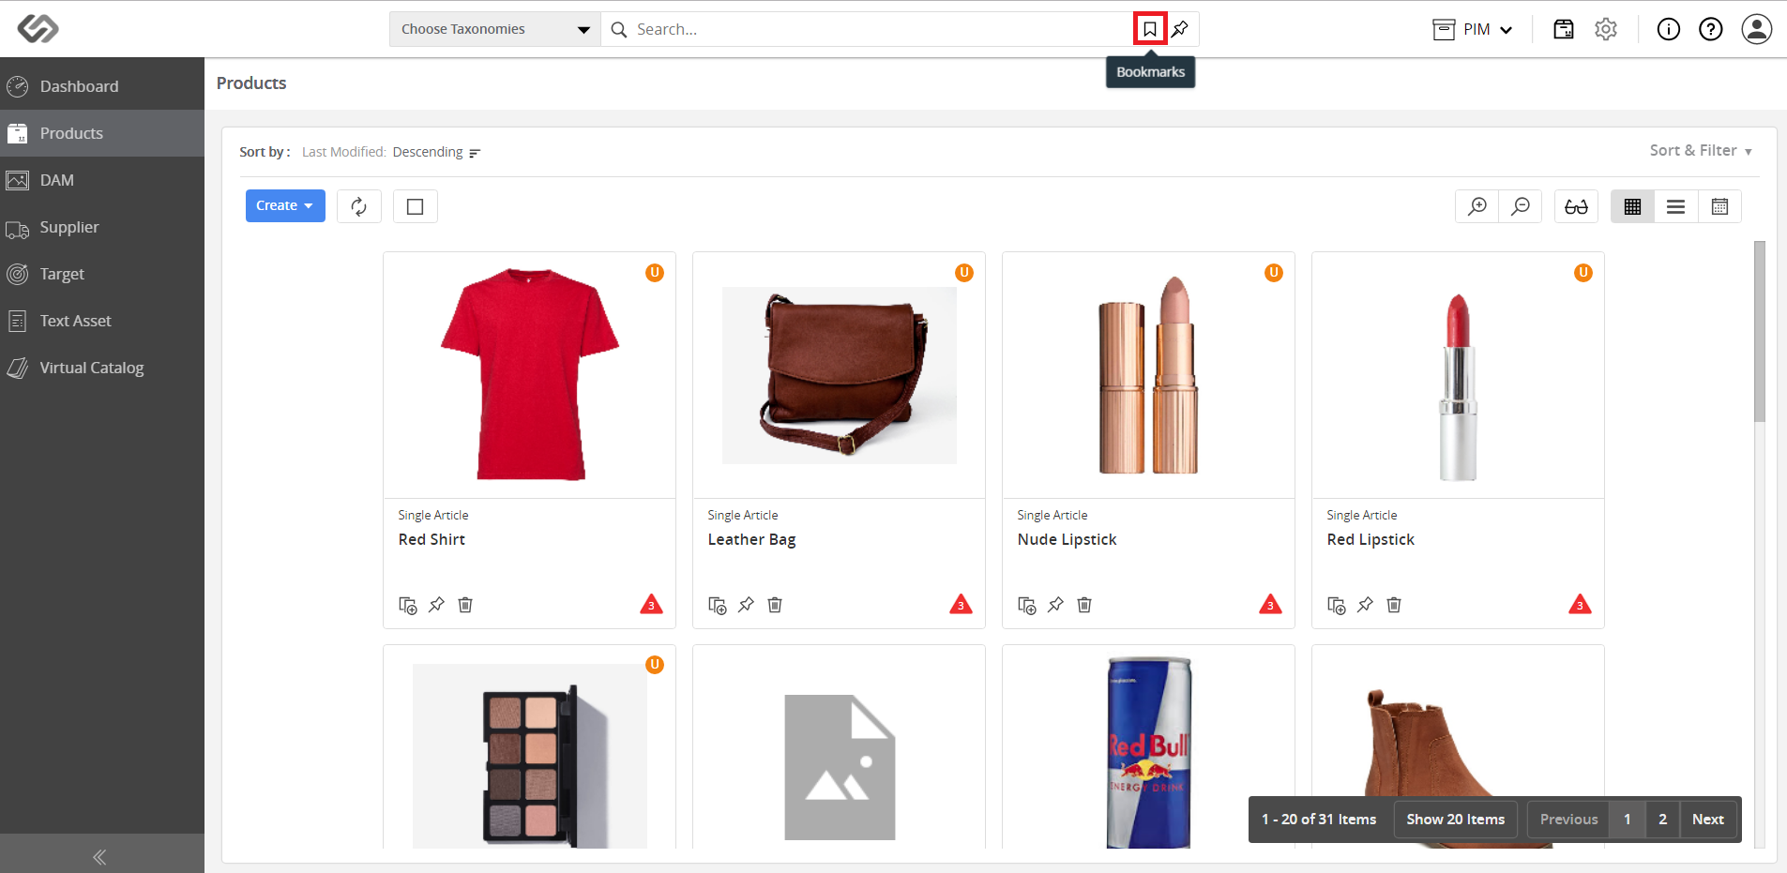The height and width of the screenshot is (873, 1787).
Task: Go to page 1
Action: pyautogui.click(x=1628, y=820)
